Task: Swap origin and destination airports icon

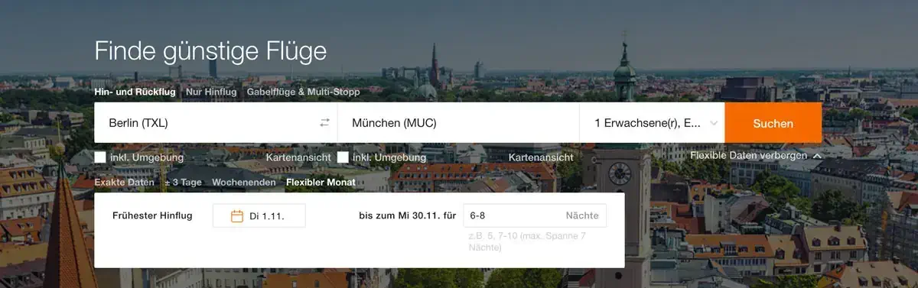Action: click(324, 122)
